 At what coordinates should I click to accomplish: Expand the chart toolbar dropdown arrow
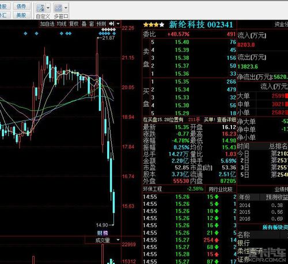pos(118,24)
